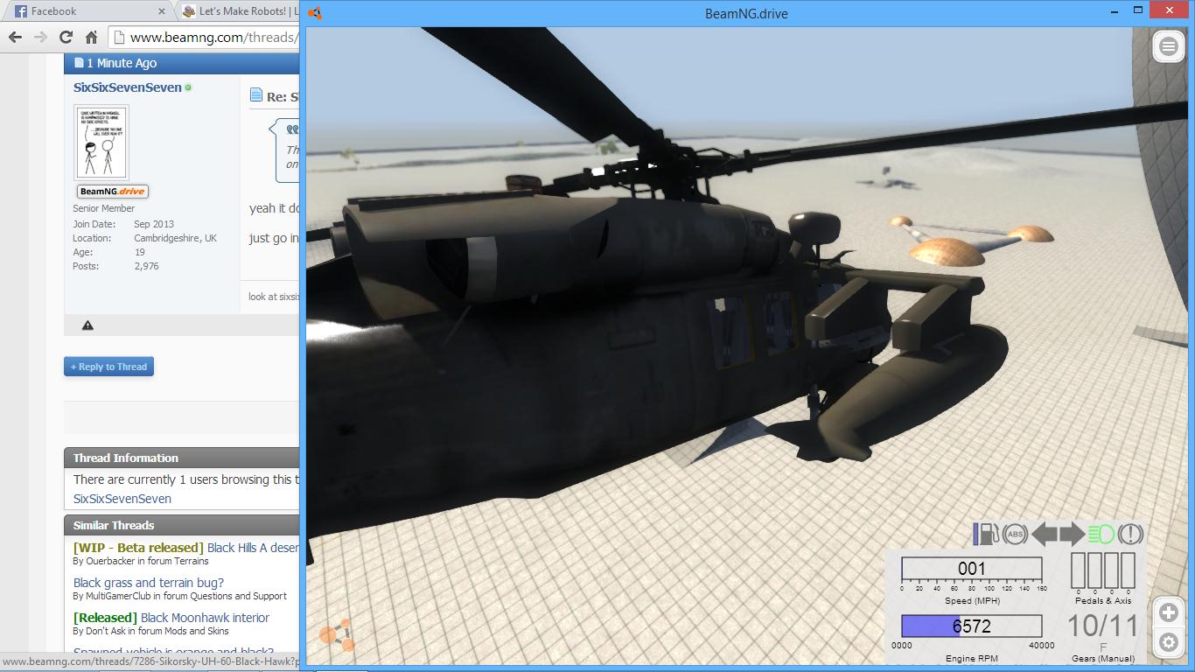1195x672 pixels.
Task: Open SixSixSevenSeven's profile name link
Action: (128, 87)
